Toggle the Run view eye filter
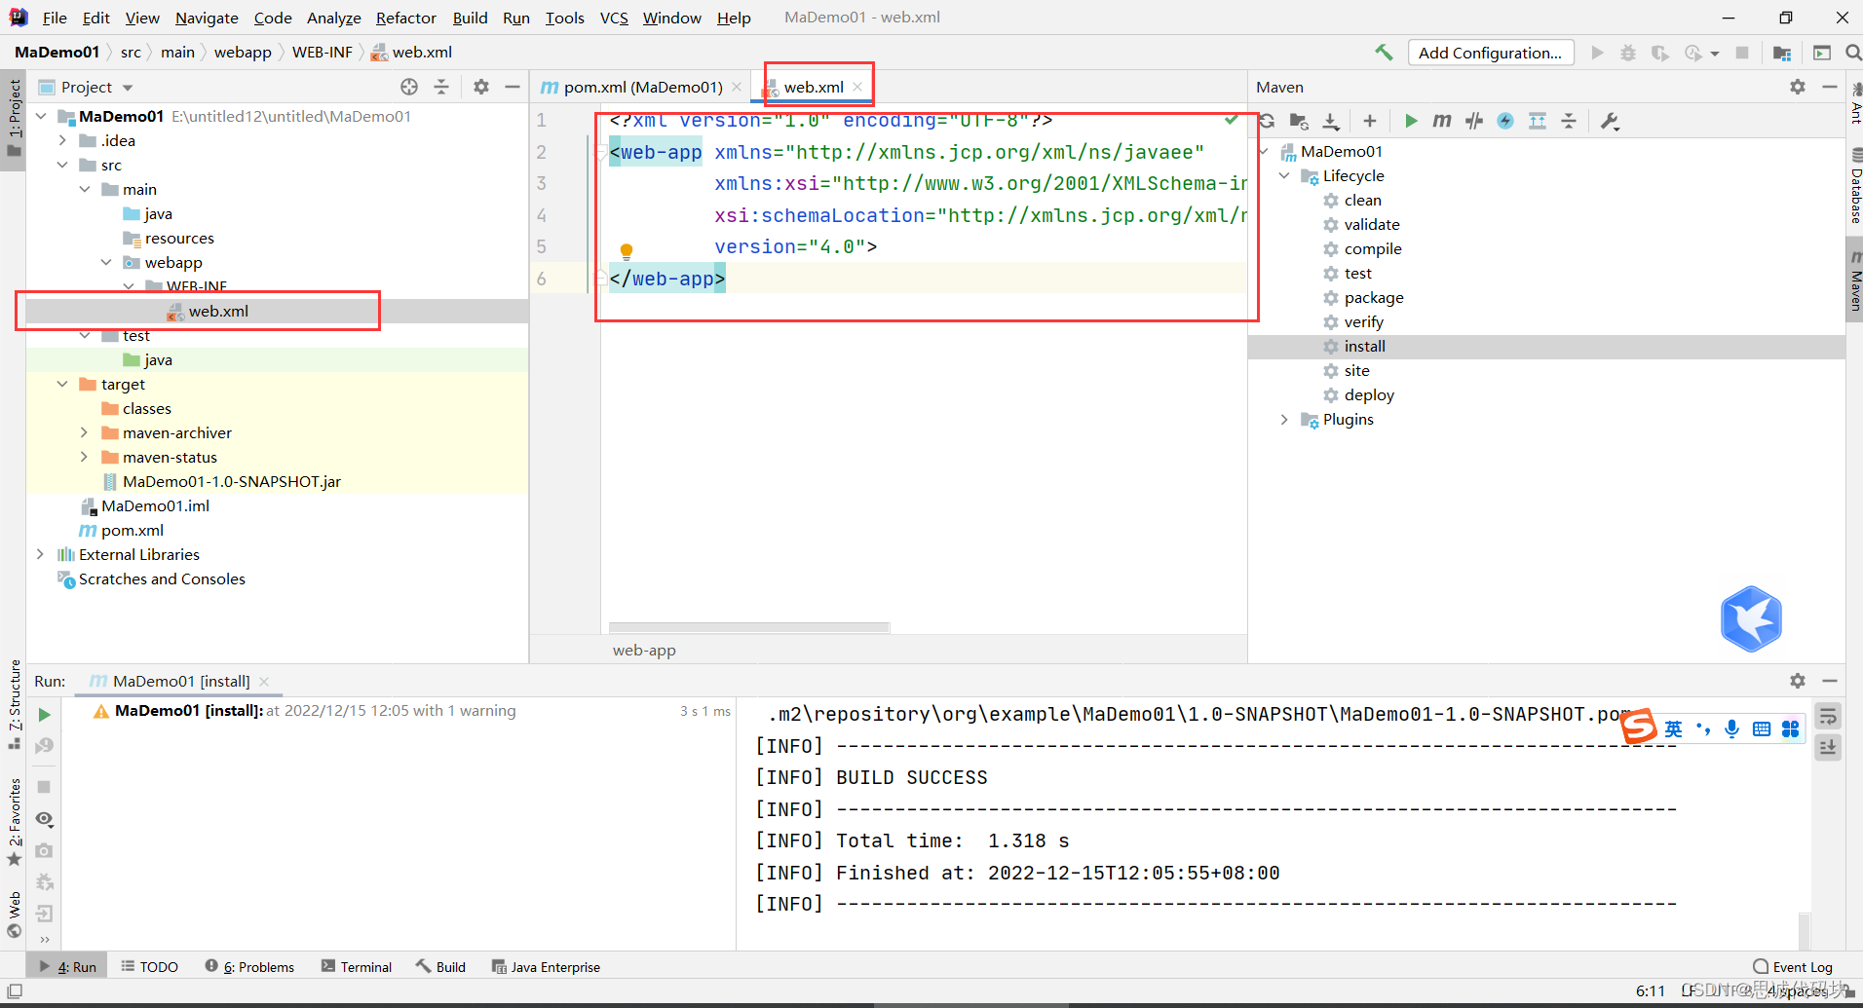Image resolution: width=1863 pixels, height=1008 pixels. 44,819
